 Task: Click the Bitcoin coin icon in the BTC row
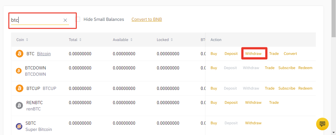click(x=20, y=54)
